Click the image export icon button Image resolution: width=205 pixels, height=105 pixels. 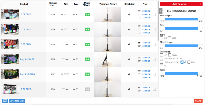click(5, 101)
